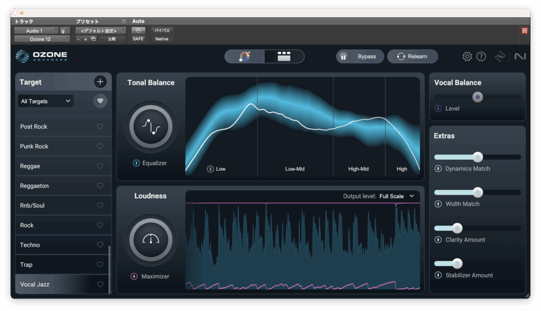Viewport: 541px width, 311px height.
Task: Favorite the Reggaeton target heart
Action: point(100,186)
